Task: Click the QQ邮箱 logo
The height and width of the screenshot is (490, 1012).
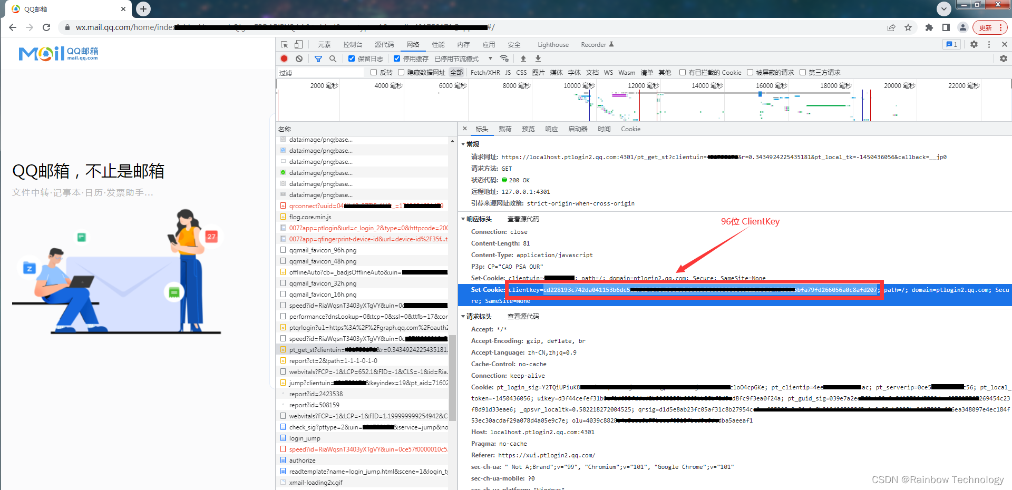Action: point(59,53)
